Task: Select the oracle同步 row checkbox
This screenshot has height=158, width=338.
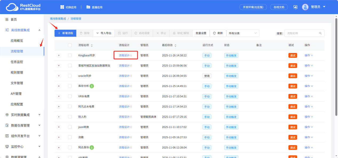Action: pos(70,76)
